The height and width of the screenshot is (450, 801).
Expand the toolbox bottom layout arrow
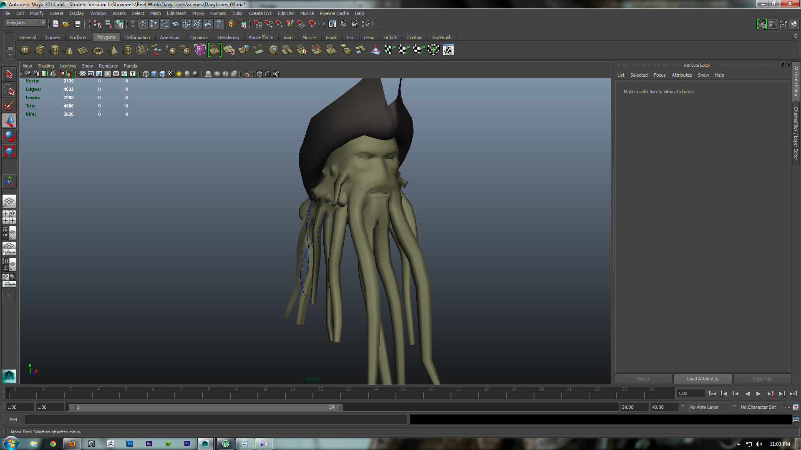click(x=9, y=295)
